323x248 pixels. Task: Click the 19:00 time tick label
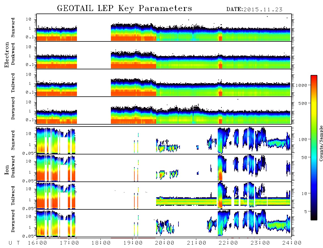pyautogui.click(x=133, y=243)
